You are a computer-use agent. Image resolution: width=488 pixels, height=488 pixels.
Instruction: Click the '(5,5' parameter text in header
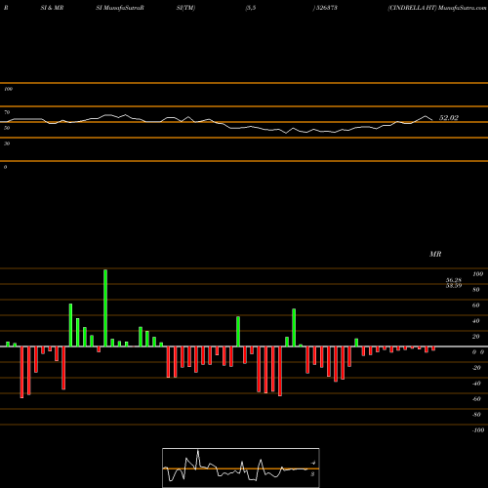tap(251, 8)
